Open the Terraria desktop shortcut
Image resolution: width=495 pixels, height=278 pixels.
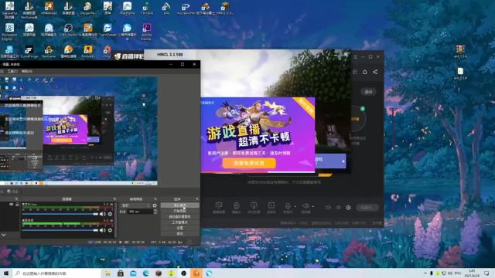pyautogui.click(x=146, y=8)
